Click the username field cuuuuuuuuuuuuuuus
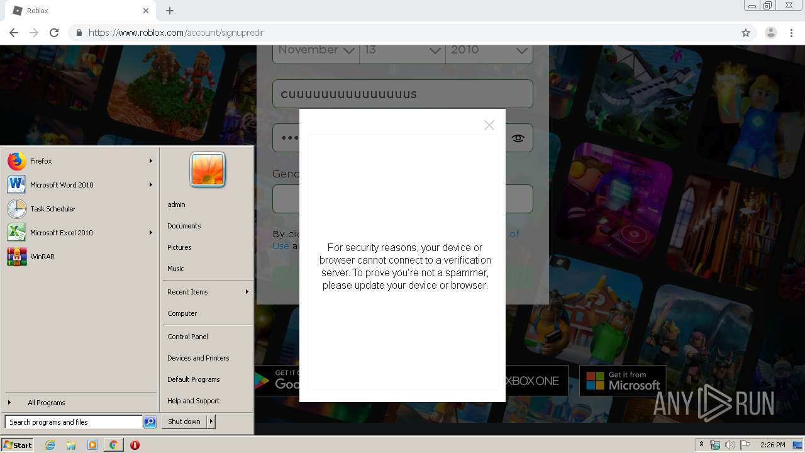The image size is (805, 453). (402, 94)
